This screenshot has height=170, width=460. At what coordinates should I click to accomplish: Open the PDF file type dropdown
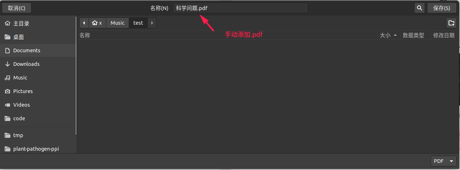coord(444,161)
